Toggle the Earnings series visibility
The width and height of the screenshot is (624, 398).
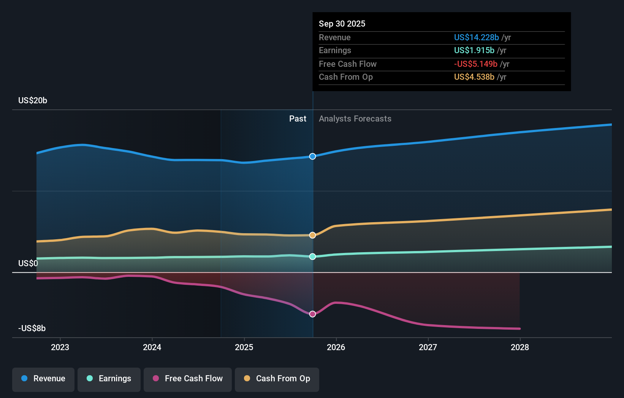109,379
